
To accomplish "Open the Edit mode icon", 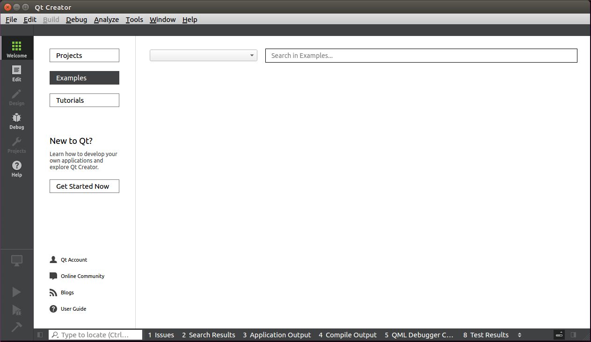I will [16, 73].
